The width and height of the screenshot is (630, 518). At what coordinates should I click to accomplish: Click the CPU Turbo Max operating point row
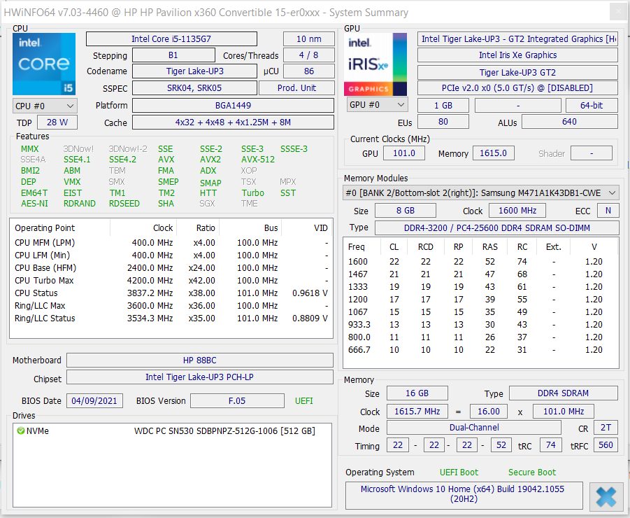click(171, 280)
